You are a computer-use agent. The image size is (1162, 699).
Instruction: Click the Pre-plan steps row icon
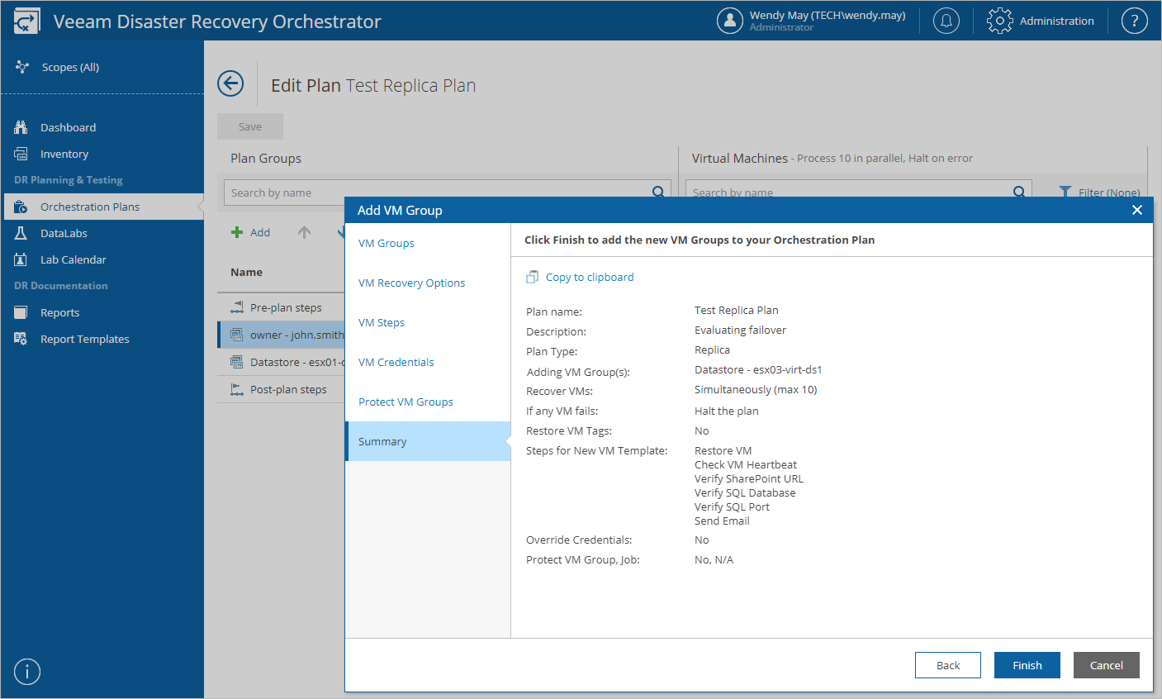(x=237, y=307)
